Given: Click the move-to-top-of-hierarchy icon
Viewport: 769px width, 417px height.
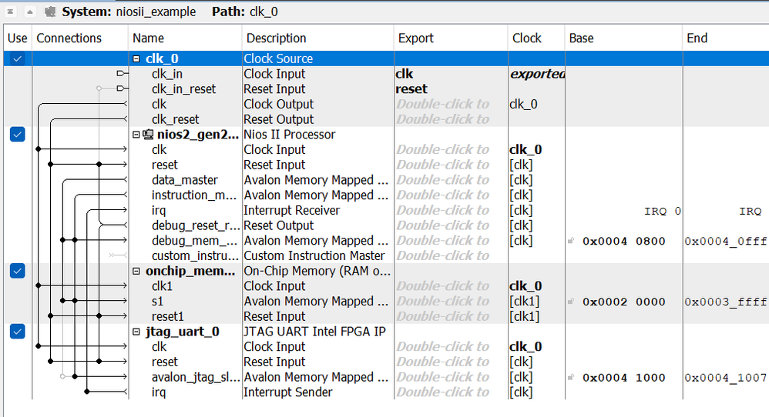Looking at the screenshot, I should 10,12.
